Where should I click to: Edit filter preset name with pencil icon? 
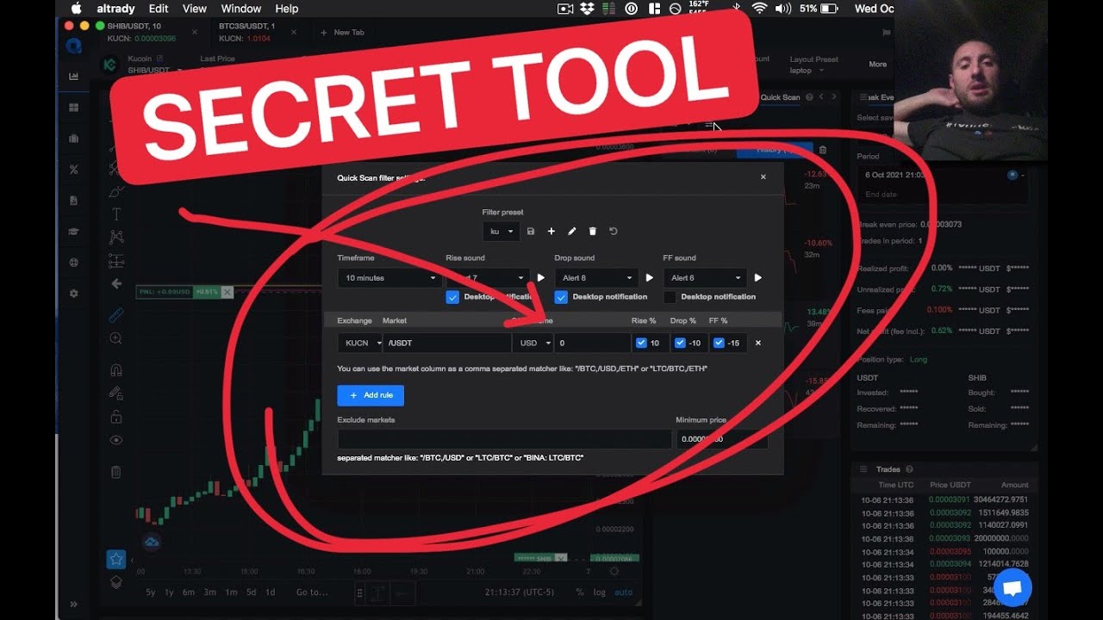click(572, 232)
